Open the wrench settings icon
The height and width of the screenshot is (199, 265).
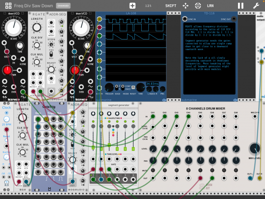click(x=256, y=6)
